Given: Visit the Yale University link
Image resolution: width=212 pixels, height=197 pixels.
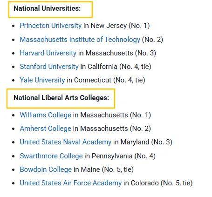Looking at the screenshot, I should [x=42, y=80].
